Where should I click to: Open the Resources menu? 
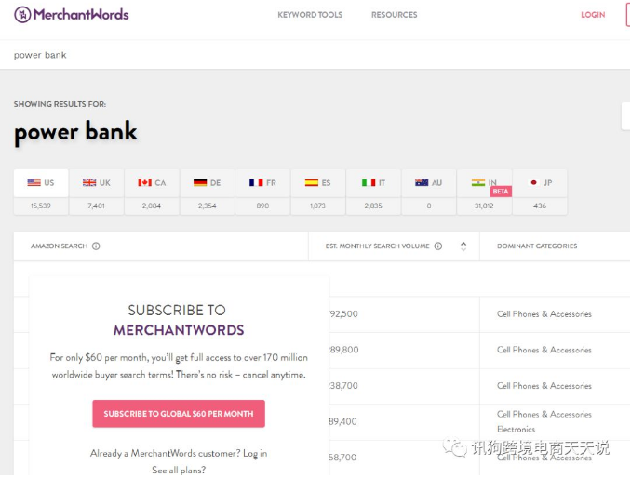click(395, 15)
